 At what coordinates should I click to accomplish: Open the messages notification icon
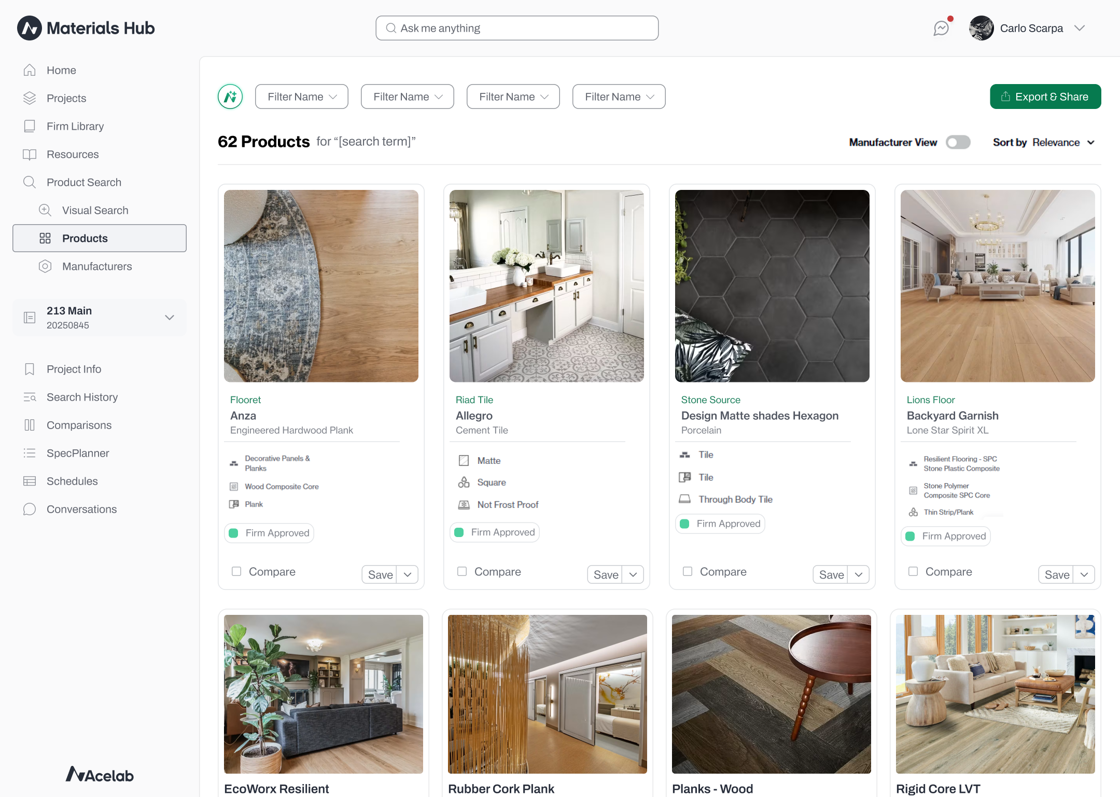[x=940, y=28]
